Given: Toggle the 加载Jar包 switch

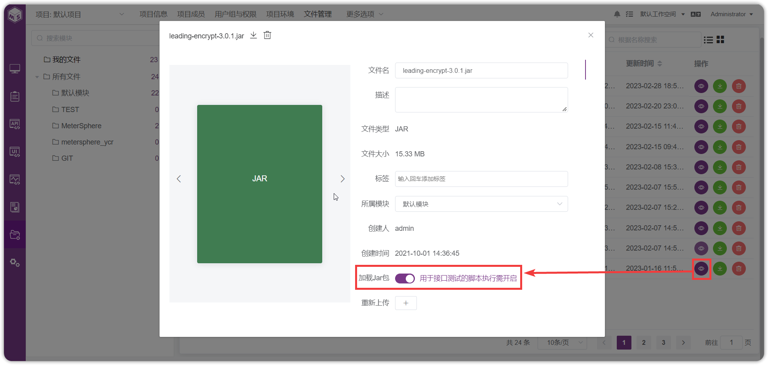Looking at the screenshot, I should pos(405,278).
